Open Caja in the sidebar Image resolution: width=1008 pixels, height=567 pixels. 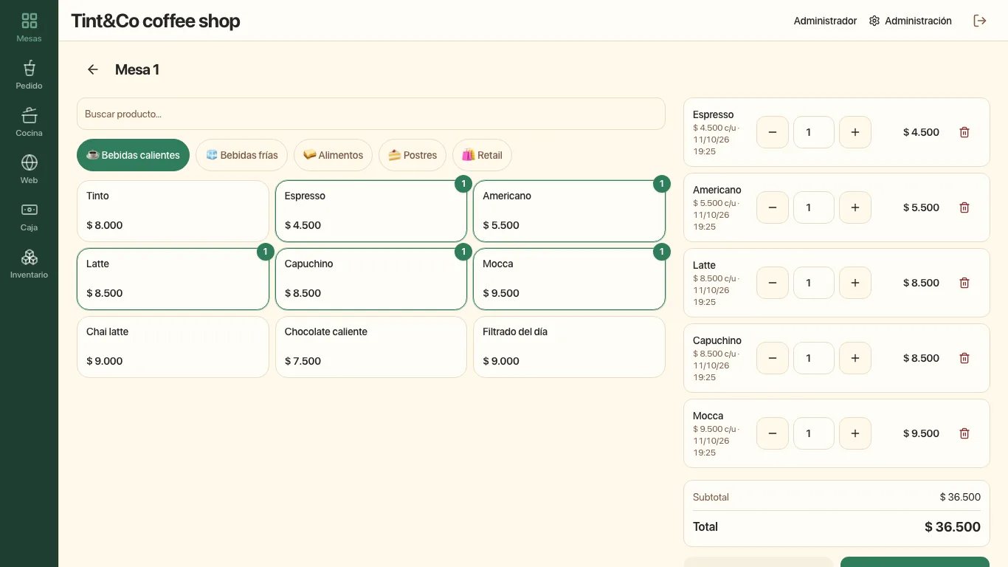(29, 216)
